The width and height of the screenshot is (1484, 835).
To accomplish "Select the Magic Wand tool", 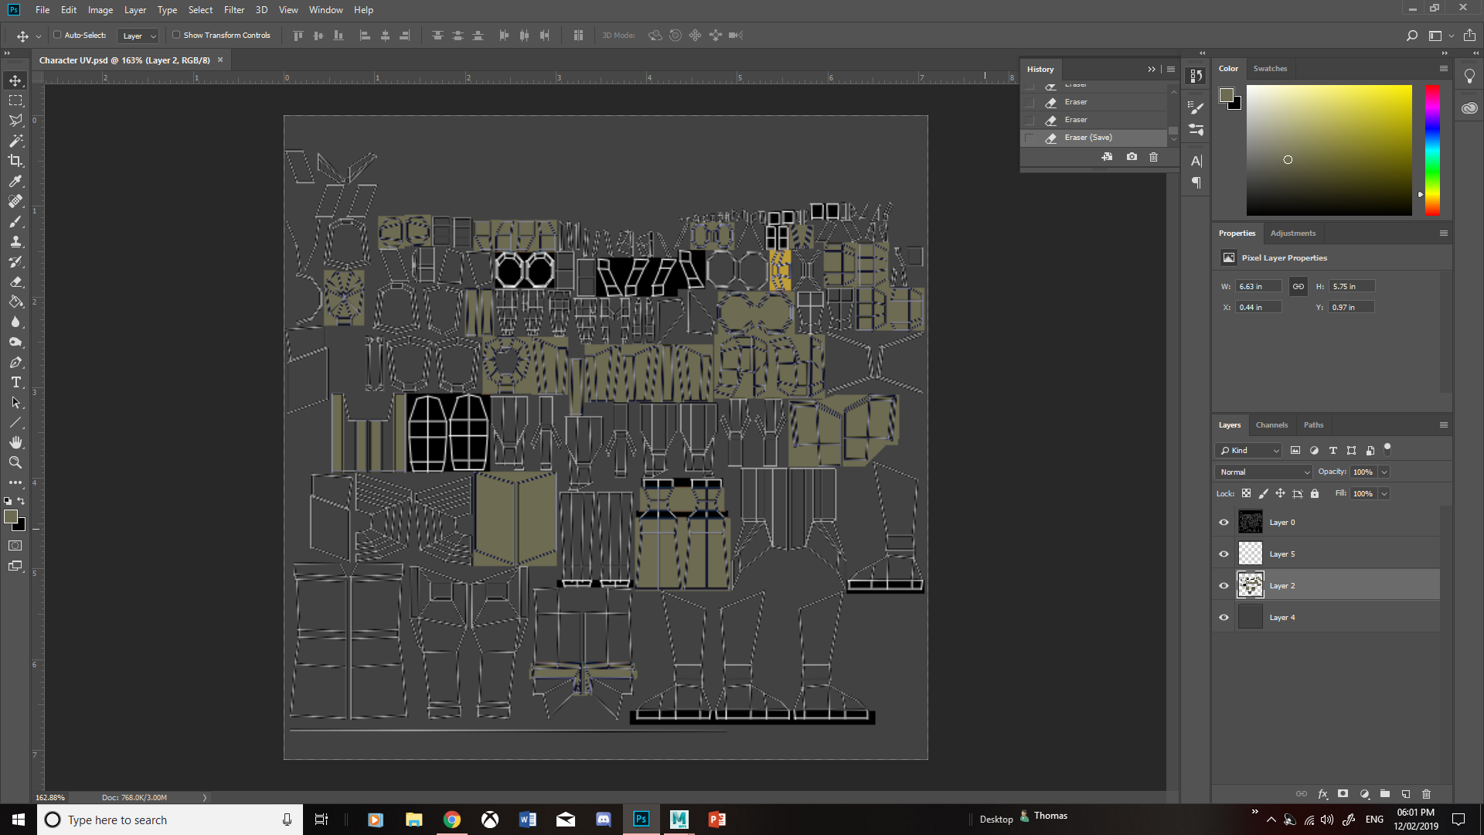I will [15, 141].
